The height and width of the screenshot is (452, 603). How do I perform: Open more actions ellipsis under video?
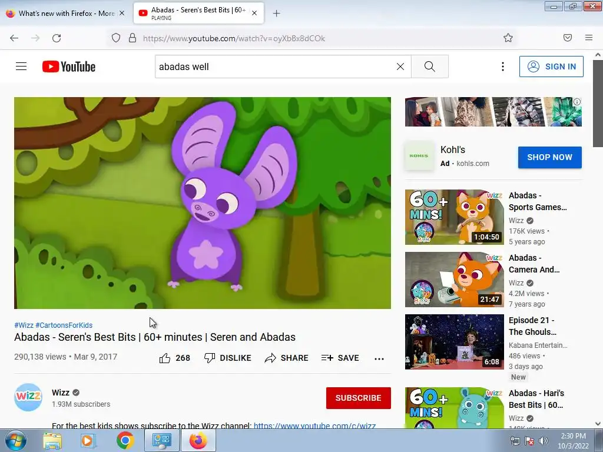[x=379, y=358]
